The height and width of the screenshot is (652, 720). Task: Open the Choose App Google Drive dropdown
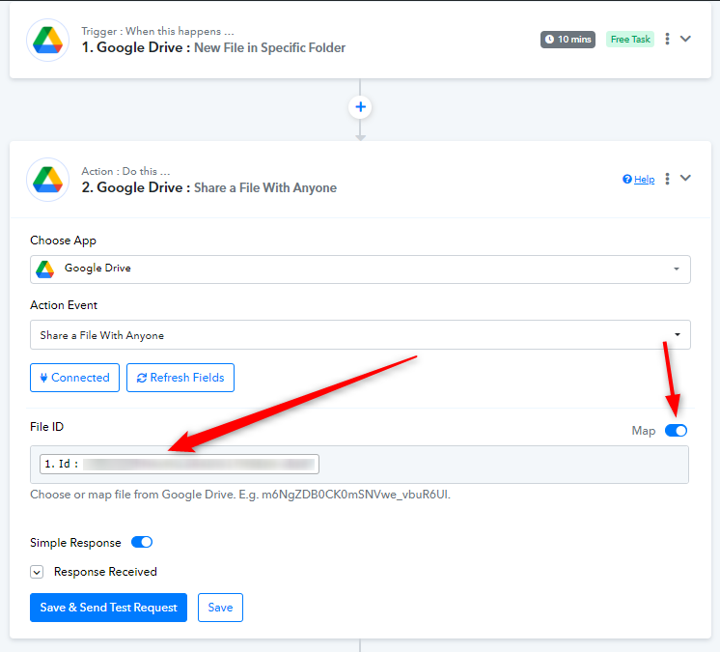(360, 269)
